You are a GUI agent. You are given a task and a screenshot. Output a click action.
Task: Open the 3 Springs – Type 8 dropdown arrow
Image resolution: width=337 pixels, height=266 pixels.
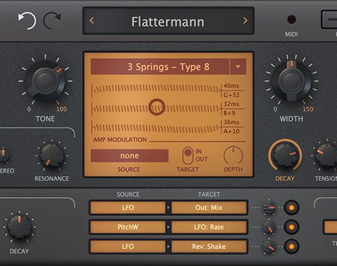(x=238, y=67)
